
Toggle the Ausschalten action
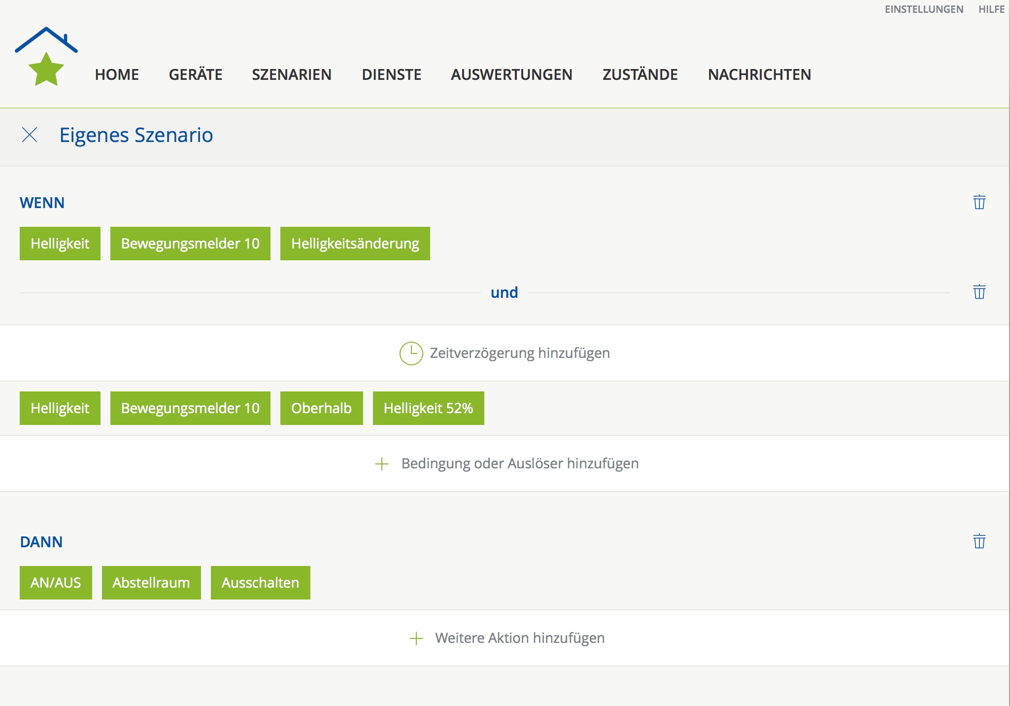point(260,583)
